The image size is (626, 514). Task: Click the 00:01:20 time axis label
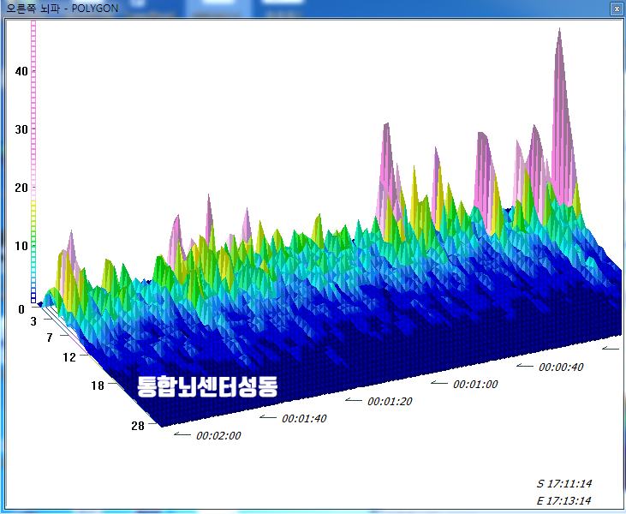[x=390, y=401]
